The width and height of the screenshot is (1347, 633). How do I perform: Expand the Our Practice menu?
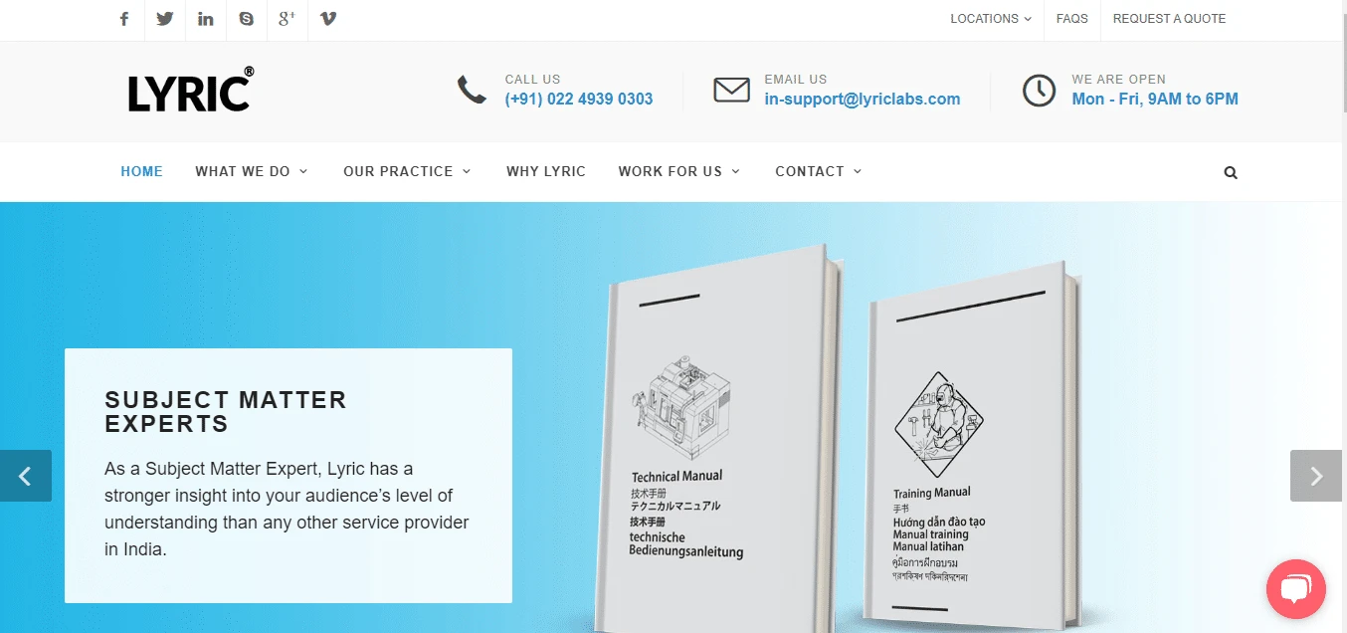coord(407,171)
